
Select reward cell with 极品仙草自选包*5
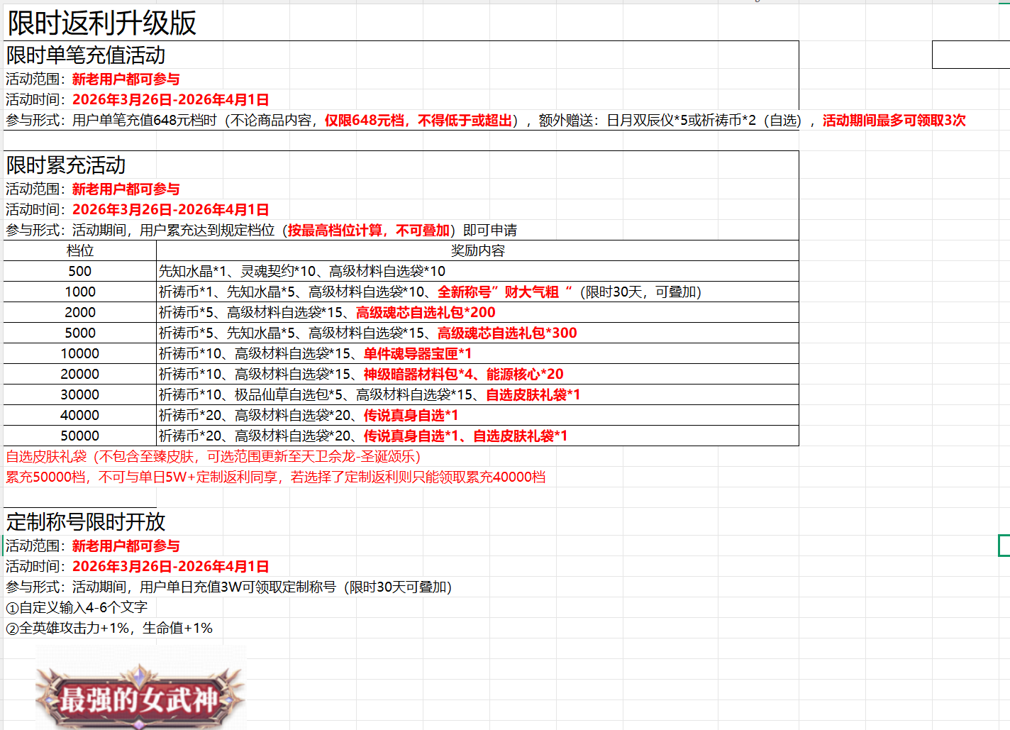click(369, 394)
